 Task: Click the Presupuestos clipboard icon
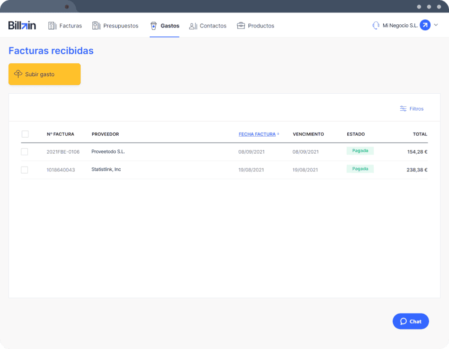[96, 25]
